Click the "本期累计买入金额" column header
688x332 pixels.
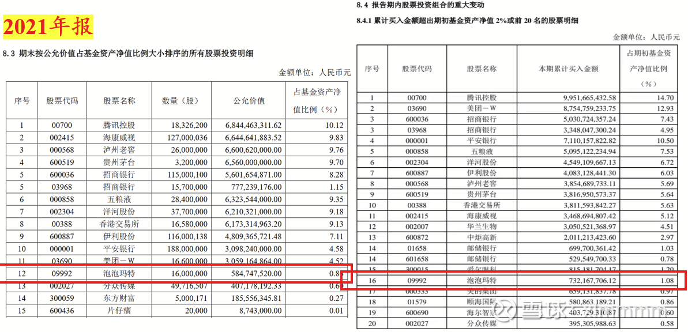(569, 69)
